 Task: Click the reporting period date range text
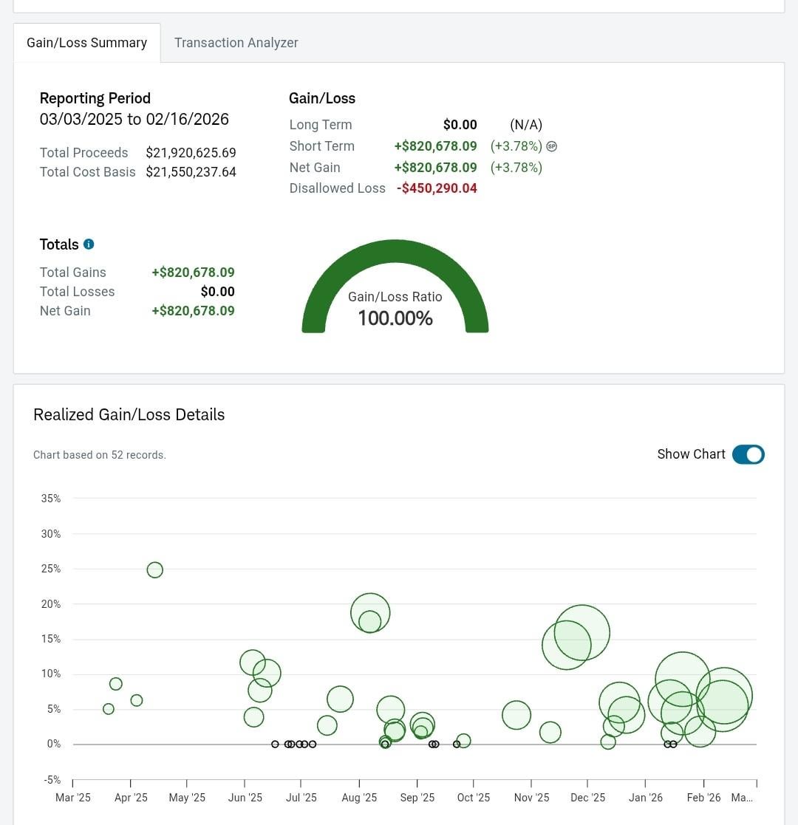point(134,120)
